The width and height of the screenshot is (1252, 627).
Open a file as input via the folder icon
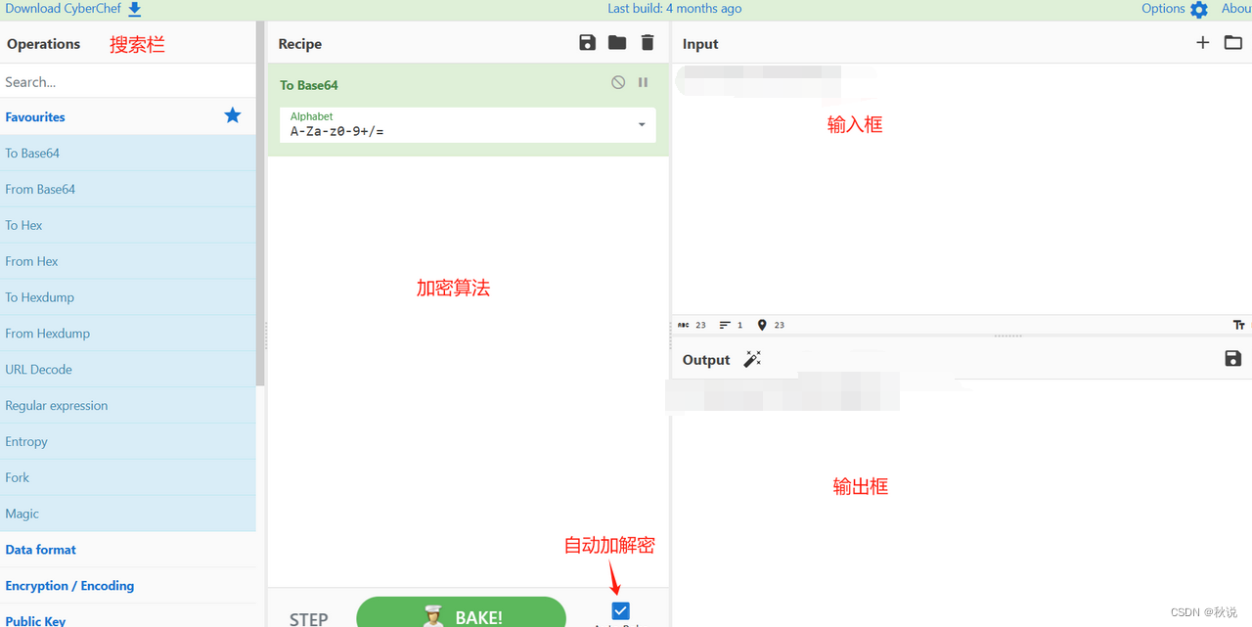1233,43
